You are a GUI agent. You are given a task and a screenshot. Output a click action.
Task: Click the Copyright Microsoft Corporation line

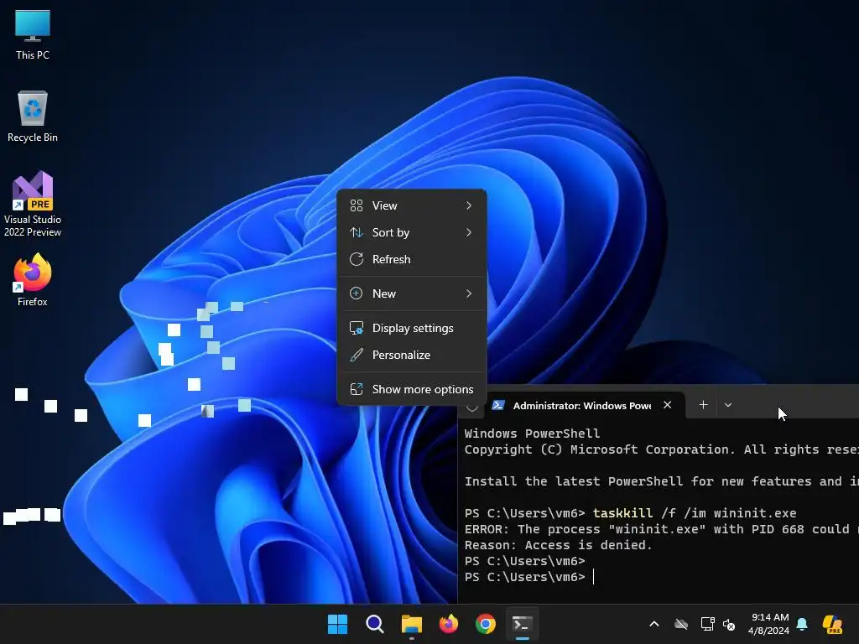pyautogui.click(x=661, y=449)
